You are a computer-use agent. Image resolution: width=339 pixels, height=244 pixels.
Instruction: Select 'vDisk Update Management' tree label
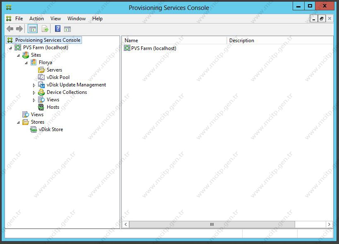(x=76, y=85)
